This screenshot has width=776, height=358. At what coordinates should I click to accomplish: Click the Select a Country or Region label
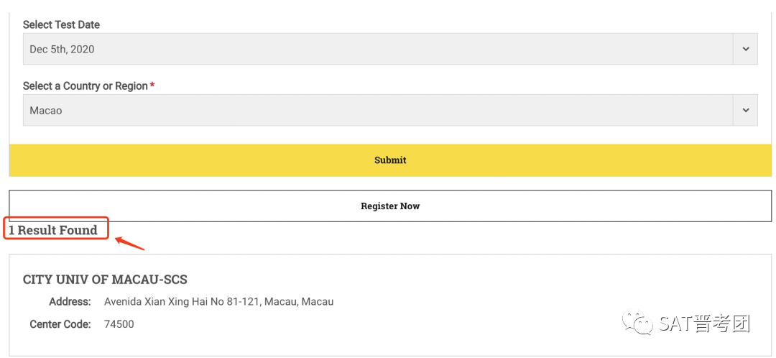[85, 86]
